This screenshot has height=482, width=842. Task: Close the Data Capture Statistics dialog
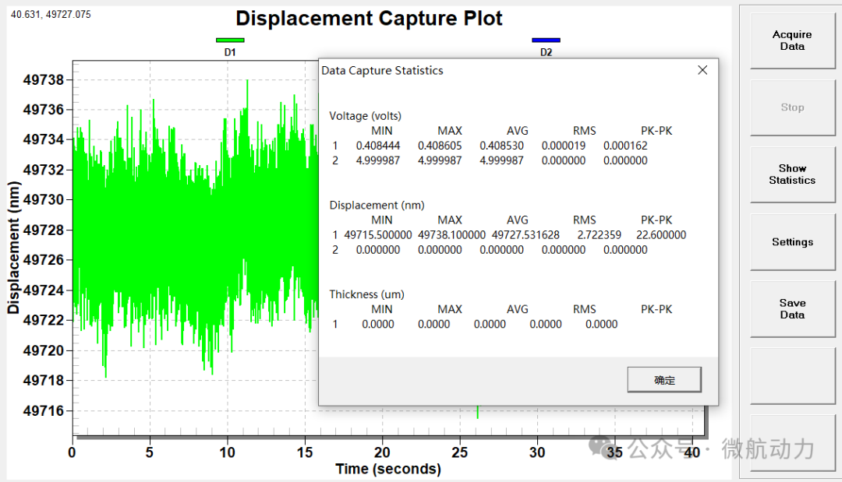[702, 70]
